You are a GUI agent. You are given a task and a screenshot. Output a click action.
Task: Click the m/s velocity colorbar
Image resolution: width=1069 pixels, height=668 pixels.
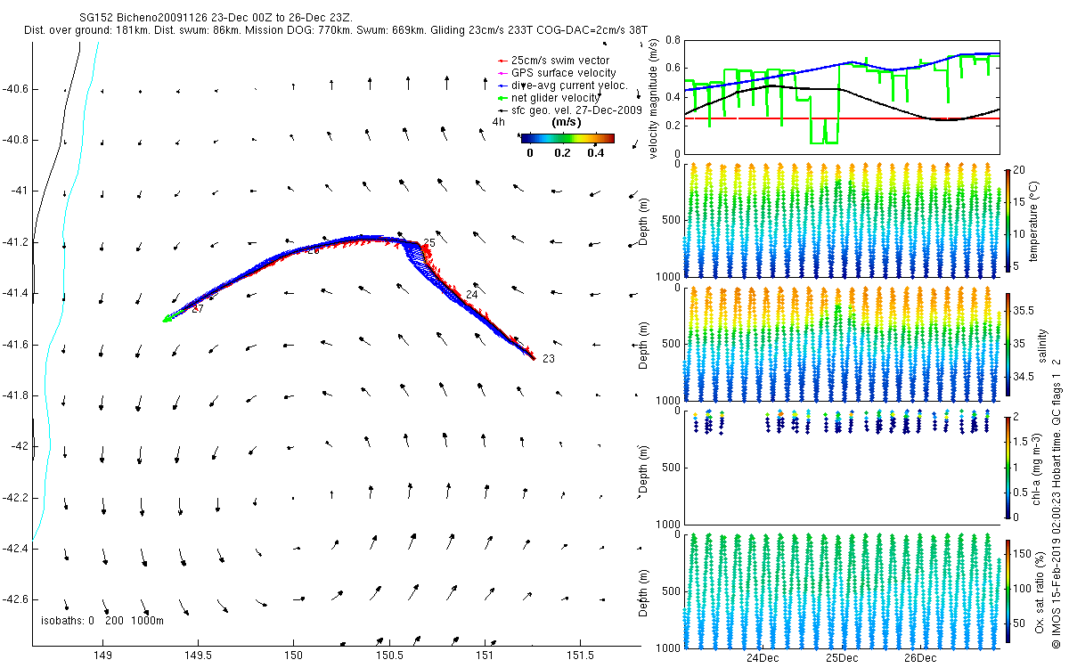567,138
